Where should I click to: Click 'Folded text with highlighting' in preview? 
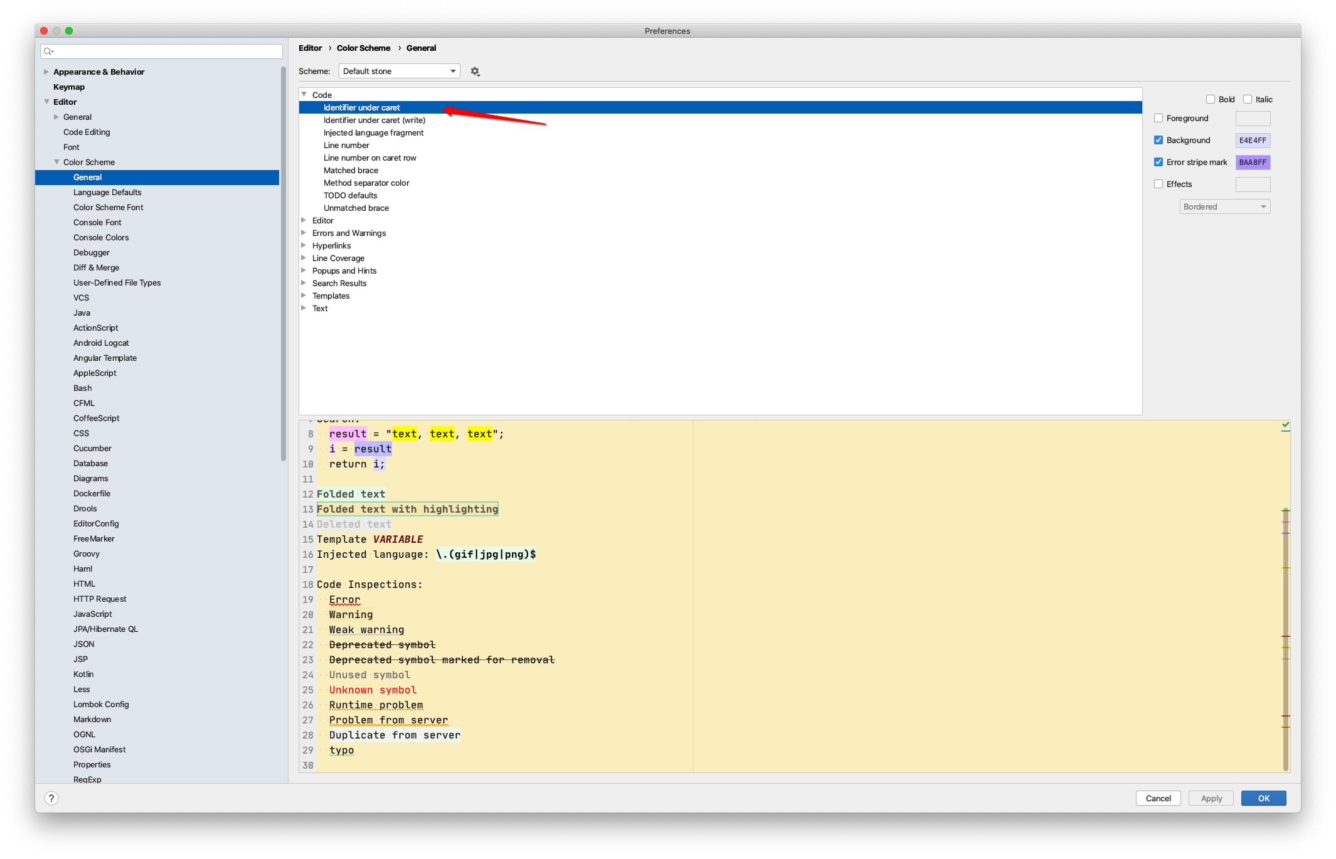[x=407, y=509]
